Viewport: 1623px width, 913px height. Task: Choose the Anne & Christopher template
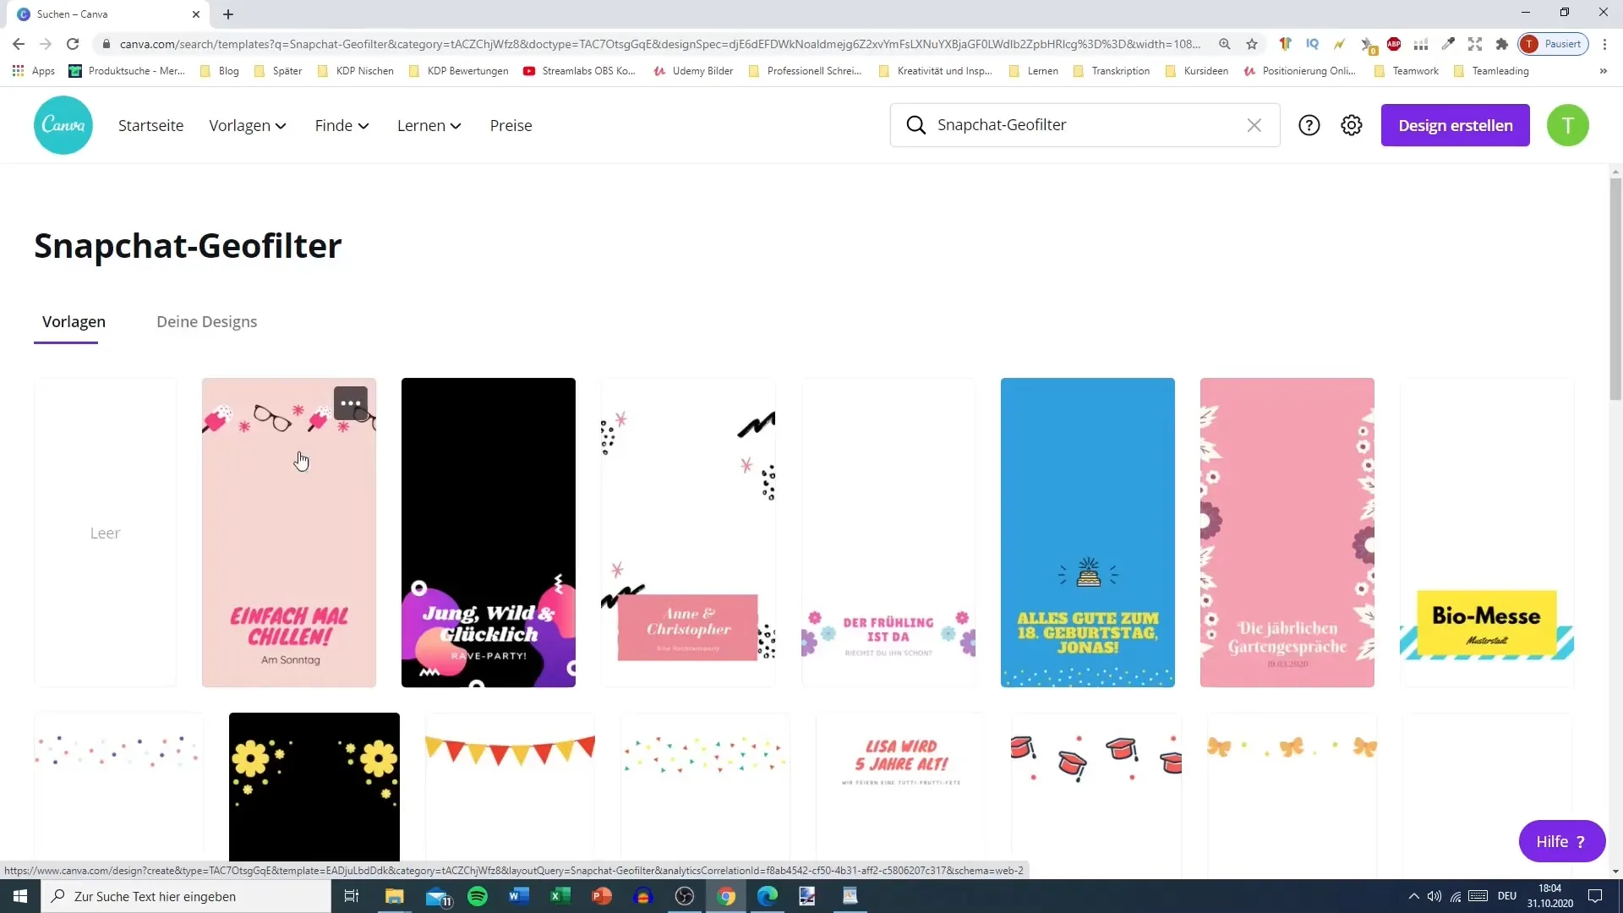click(688, 533)
